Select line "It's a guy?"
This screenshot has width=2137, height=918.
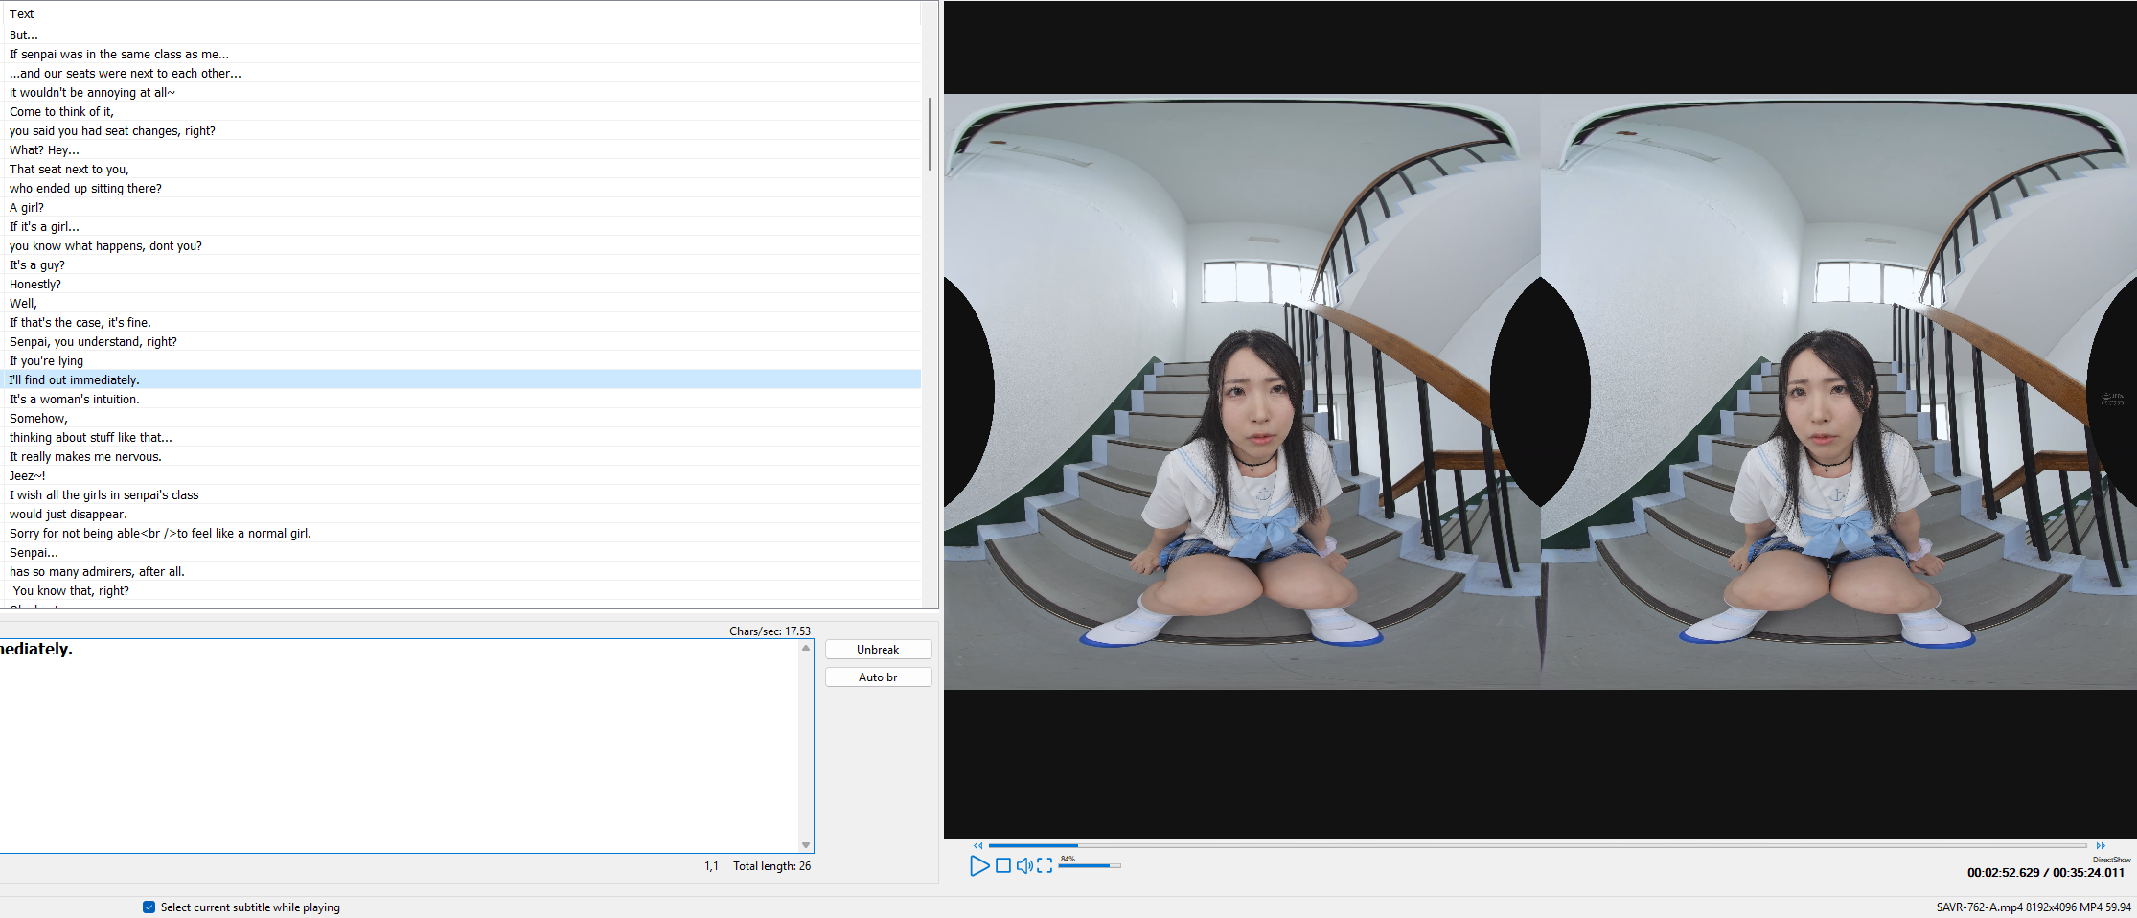462,265
